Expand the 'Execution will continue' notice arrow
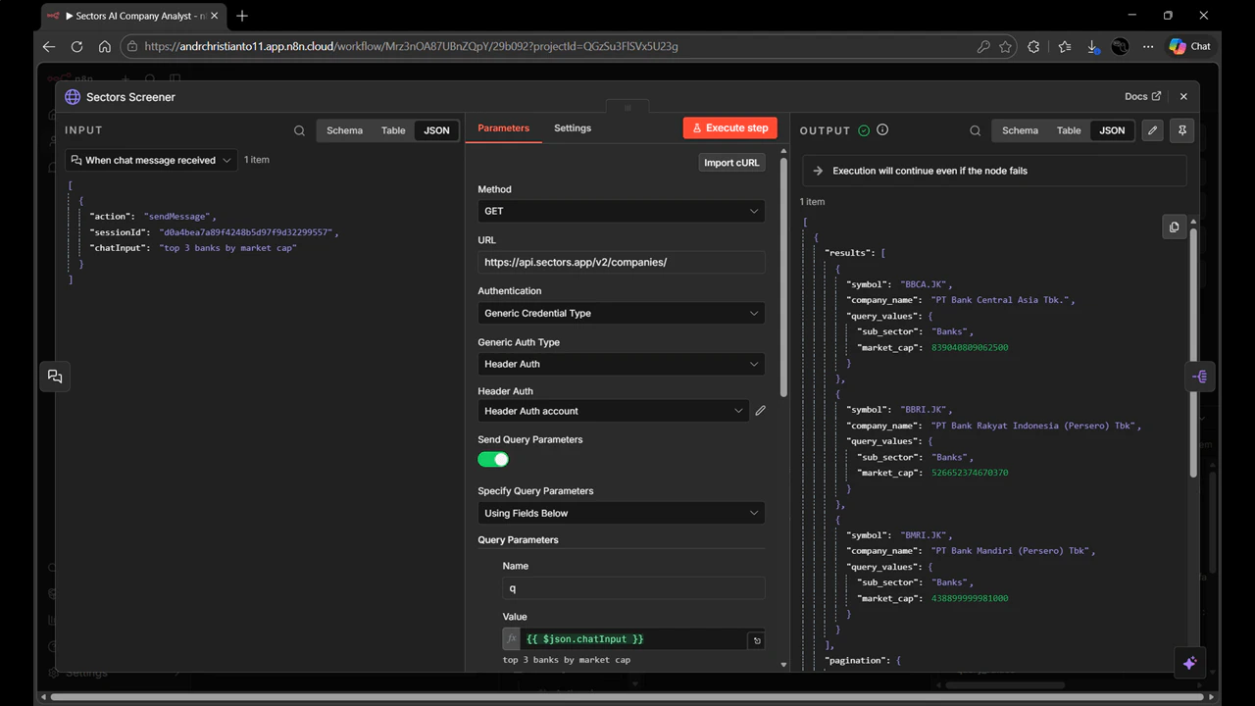Screen dimensions: 1255x706 pyautogui.click(x=818, y=171)
